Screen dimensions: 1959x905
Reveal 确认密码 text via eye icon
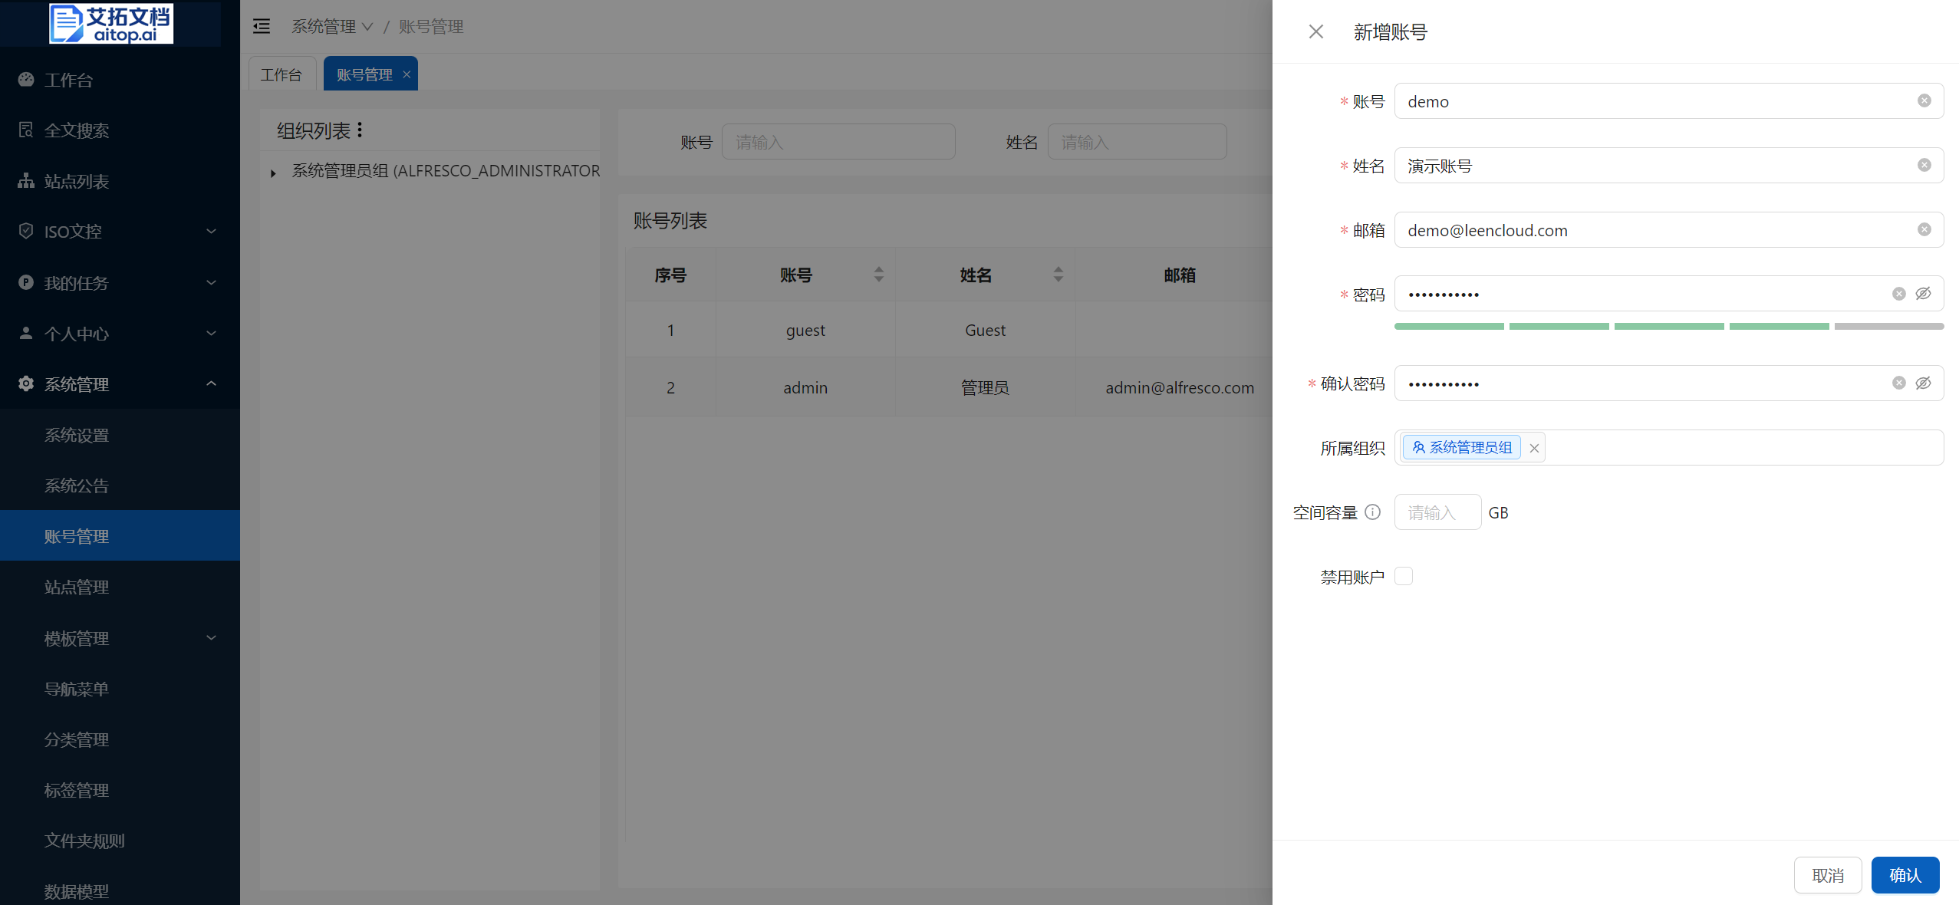tap(1923, 383)
